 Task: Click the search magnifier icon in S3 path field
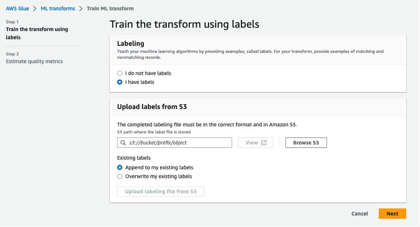click(122, 143)
